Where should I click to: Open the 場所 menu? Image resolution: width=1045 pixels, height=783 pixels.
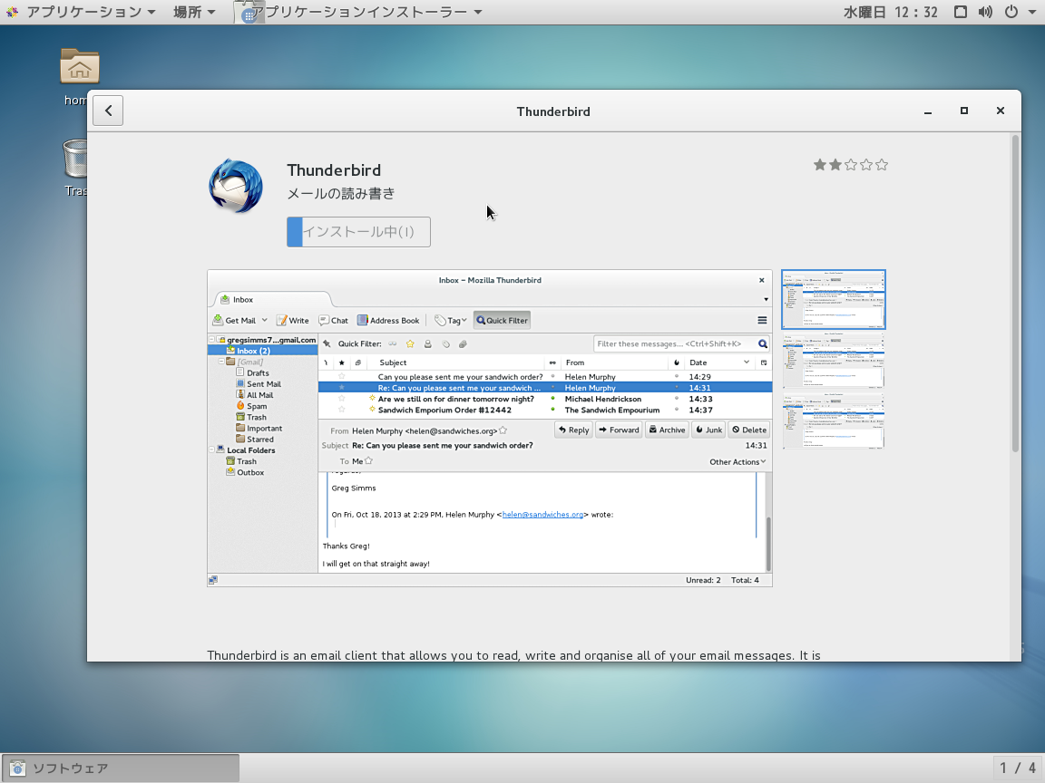[x=194, y=12]
